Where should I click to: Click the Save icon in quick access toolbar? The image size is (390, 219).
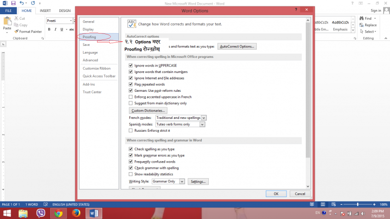(x=13, y=3)
